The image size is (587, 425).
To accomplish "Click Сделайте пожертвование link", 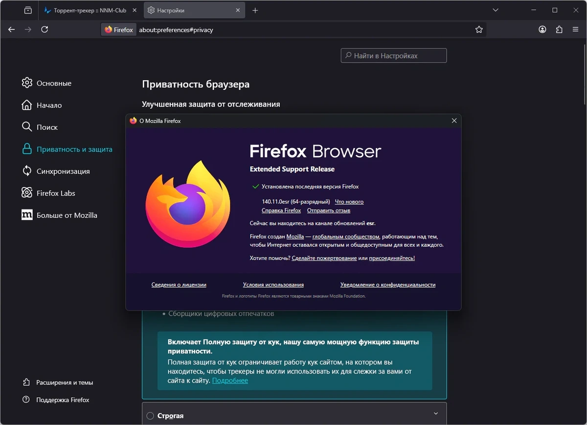I will (x=324, y=258).
